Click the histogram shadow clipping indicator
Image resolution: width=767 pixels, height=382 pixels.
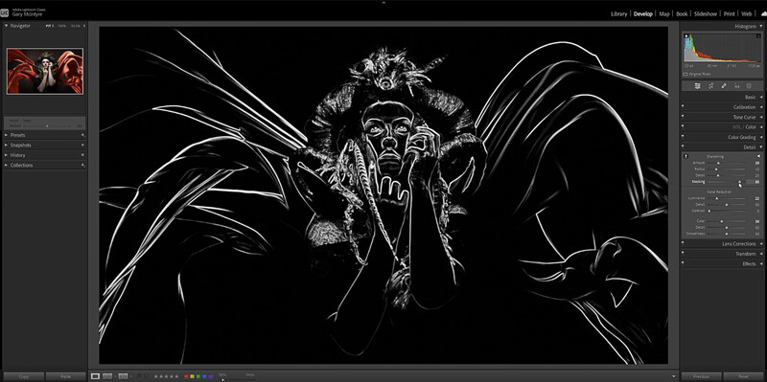[686, 35]
